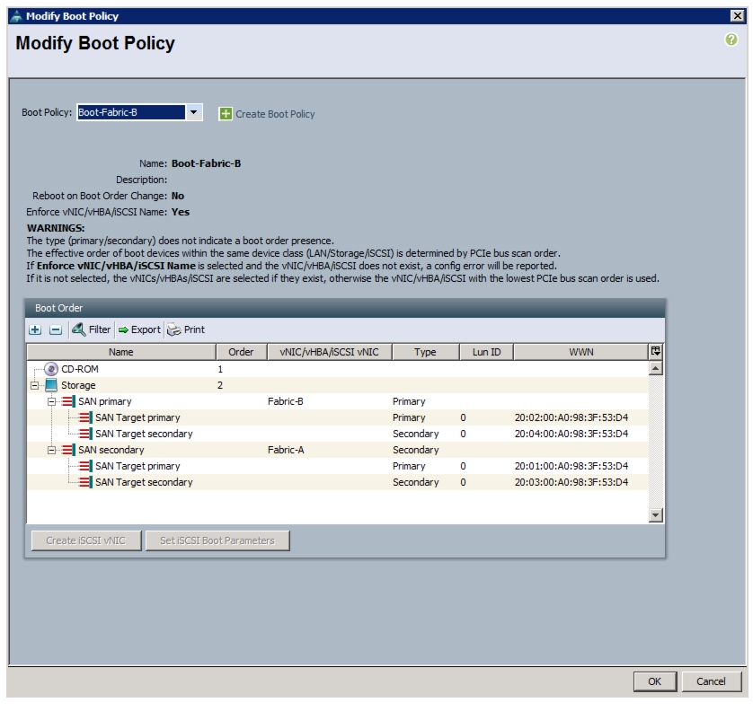This screenshot has width=753, height=720.
Task: Collapse the SAN secondary node
Action: click(52, 450)
